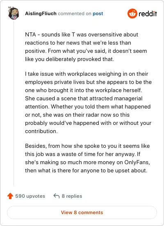Click the "590 upvotes" count
164x226 pixels.
click(x=30, y=196)
